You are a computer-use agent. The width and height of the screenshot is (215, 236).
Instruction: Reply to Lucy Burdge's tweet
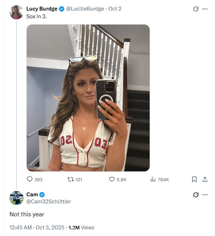click(30, 179)
